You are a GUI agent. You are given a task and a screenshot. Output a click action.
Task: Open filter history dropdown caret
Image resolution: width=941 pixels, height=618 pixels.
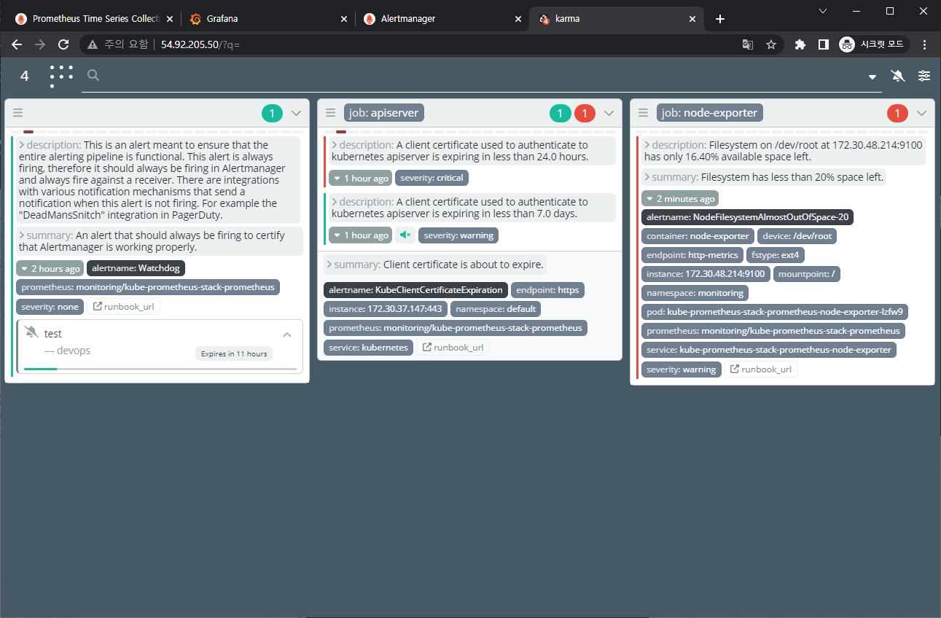pos(872,77)
